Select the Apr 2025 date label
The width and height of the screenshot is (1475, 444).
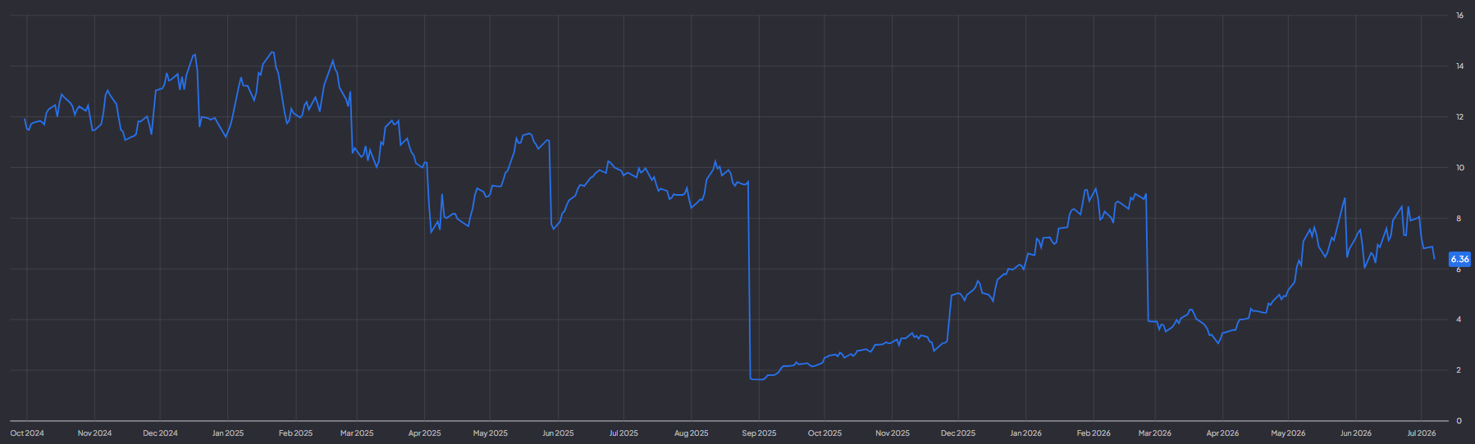click(425, 433)
